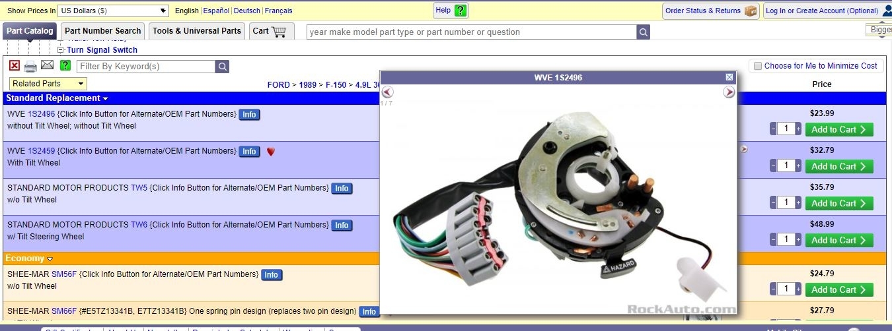
Task: Open the Related Parts dropdown
Action: click(48, 84)
